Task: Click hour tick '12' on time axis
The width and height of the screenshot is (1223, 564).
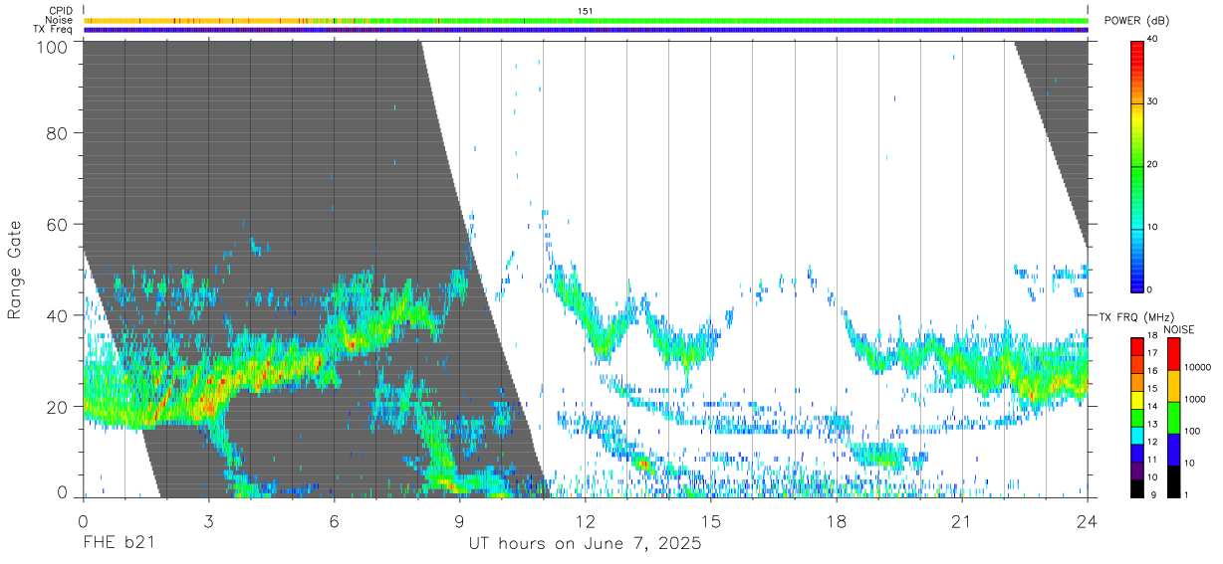Action: 585,521
